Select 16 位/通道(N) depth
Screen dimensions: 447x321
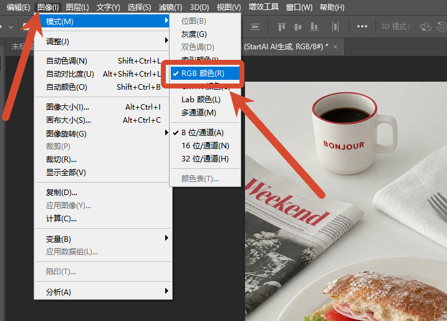205,146
